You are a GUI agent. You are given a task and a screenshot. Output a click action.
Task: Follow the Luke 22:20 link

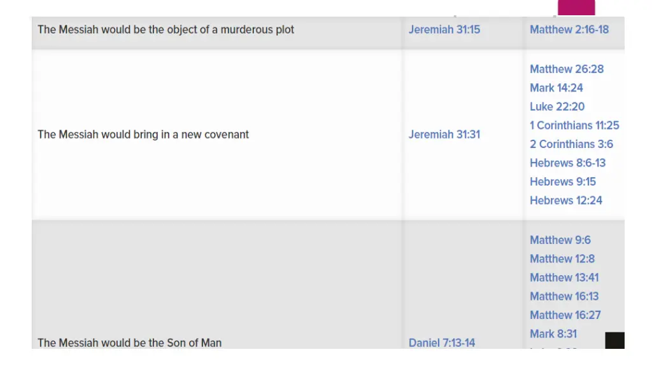(x=557, y=106)
